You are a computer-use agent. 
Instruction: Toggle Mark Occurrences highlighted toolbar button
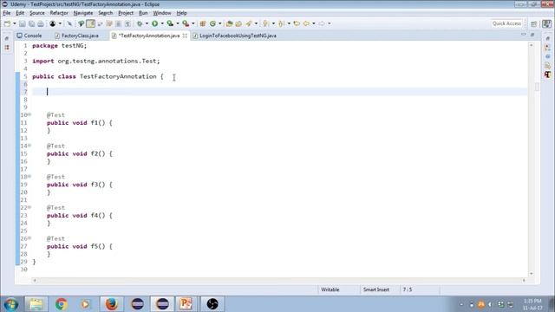coord(90,23)
